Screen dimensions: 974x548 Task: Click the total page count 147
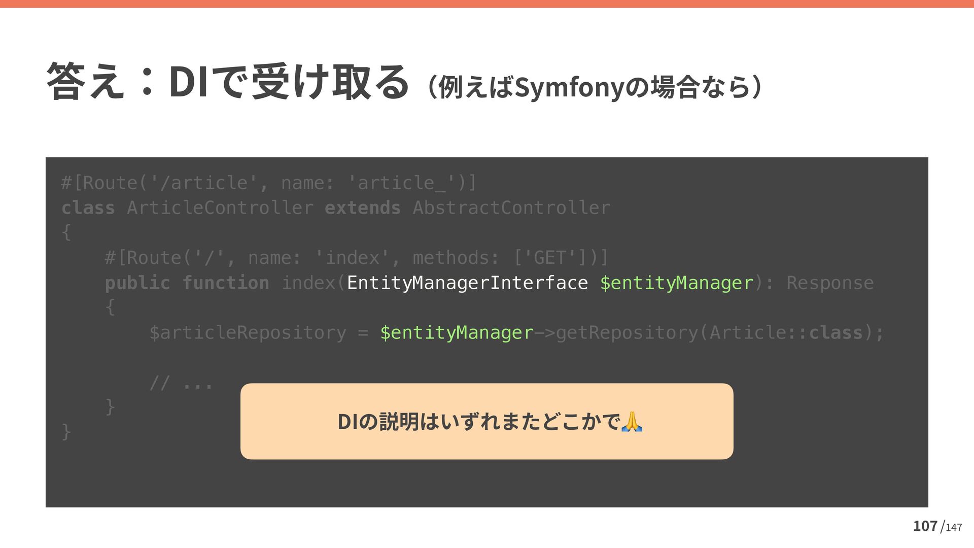[954, 528]
